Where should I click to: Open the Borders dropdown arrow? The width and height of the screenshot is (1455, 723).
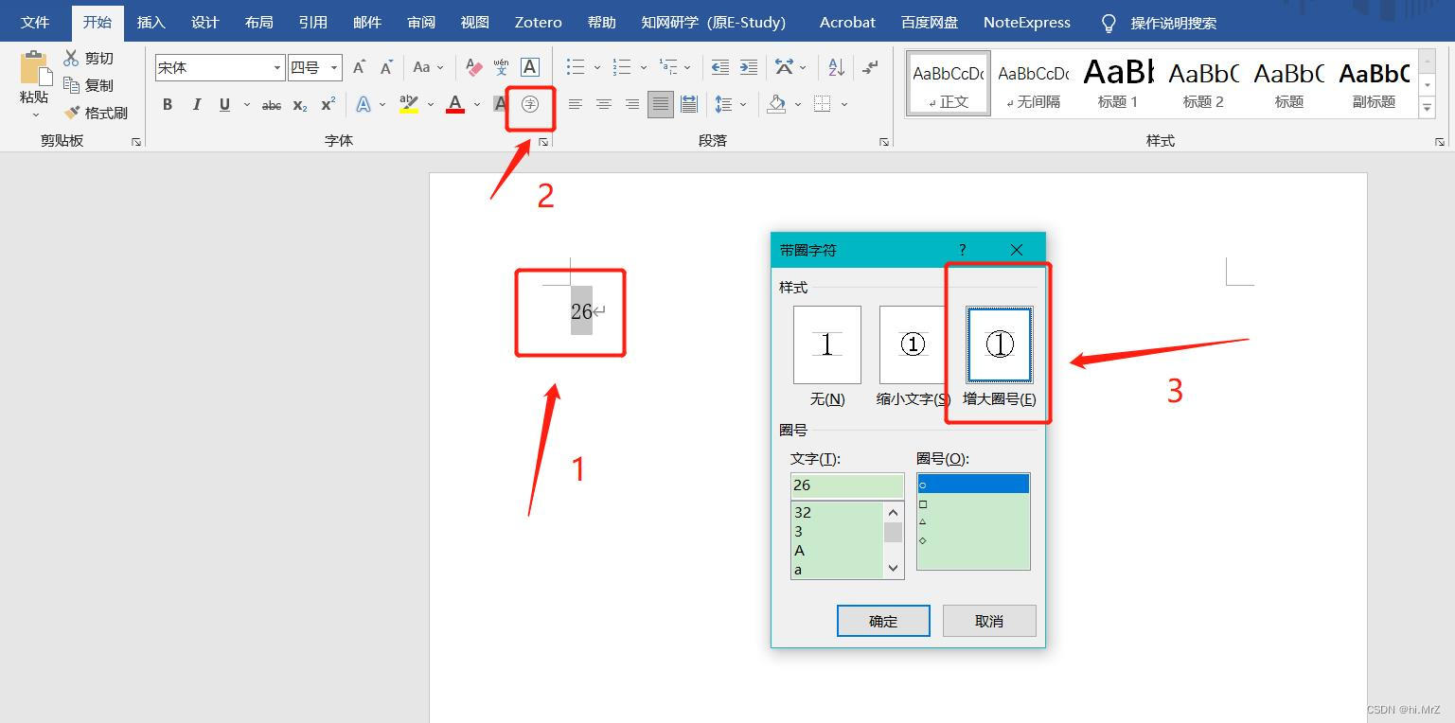point(844,105)
